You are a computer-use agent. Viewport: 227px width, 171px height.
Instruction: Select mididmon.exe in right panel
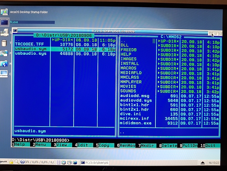136,123
